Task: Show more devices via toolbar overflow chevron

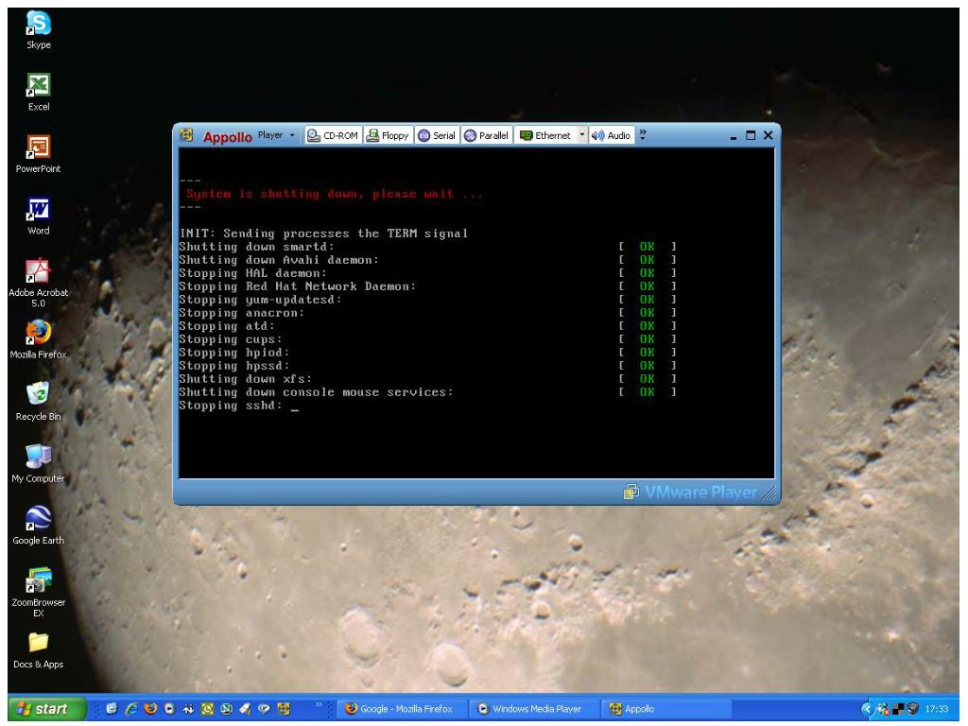Action: [x=643, y=134]
